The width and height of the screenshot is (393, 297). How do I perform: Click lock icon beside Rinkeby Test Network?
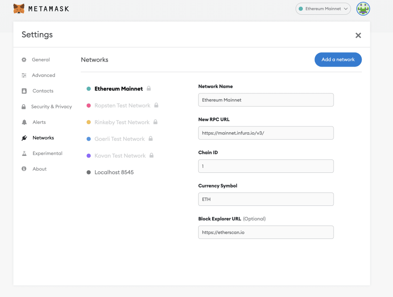[x=155, y=122]
